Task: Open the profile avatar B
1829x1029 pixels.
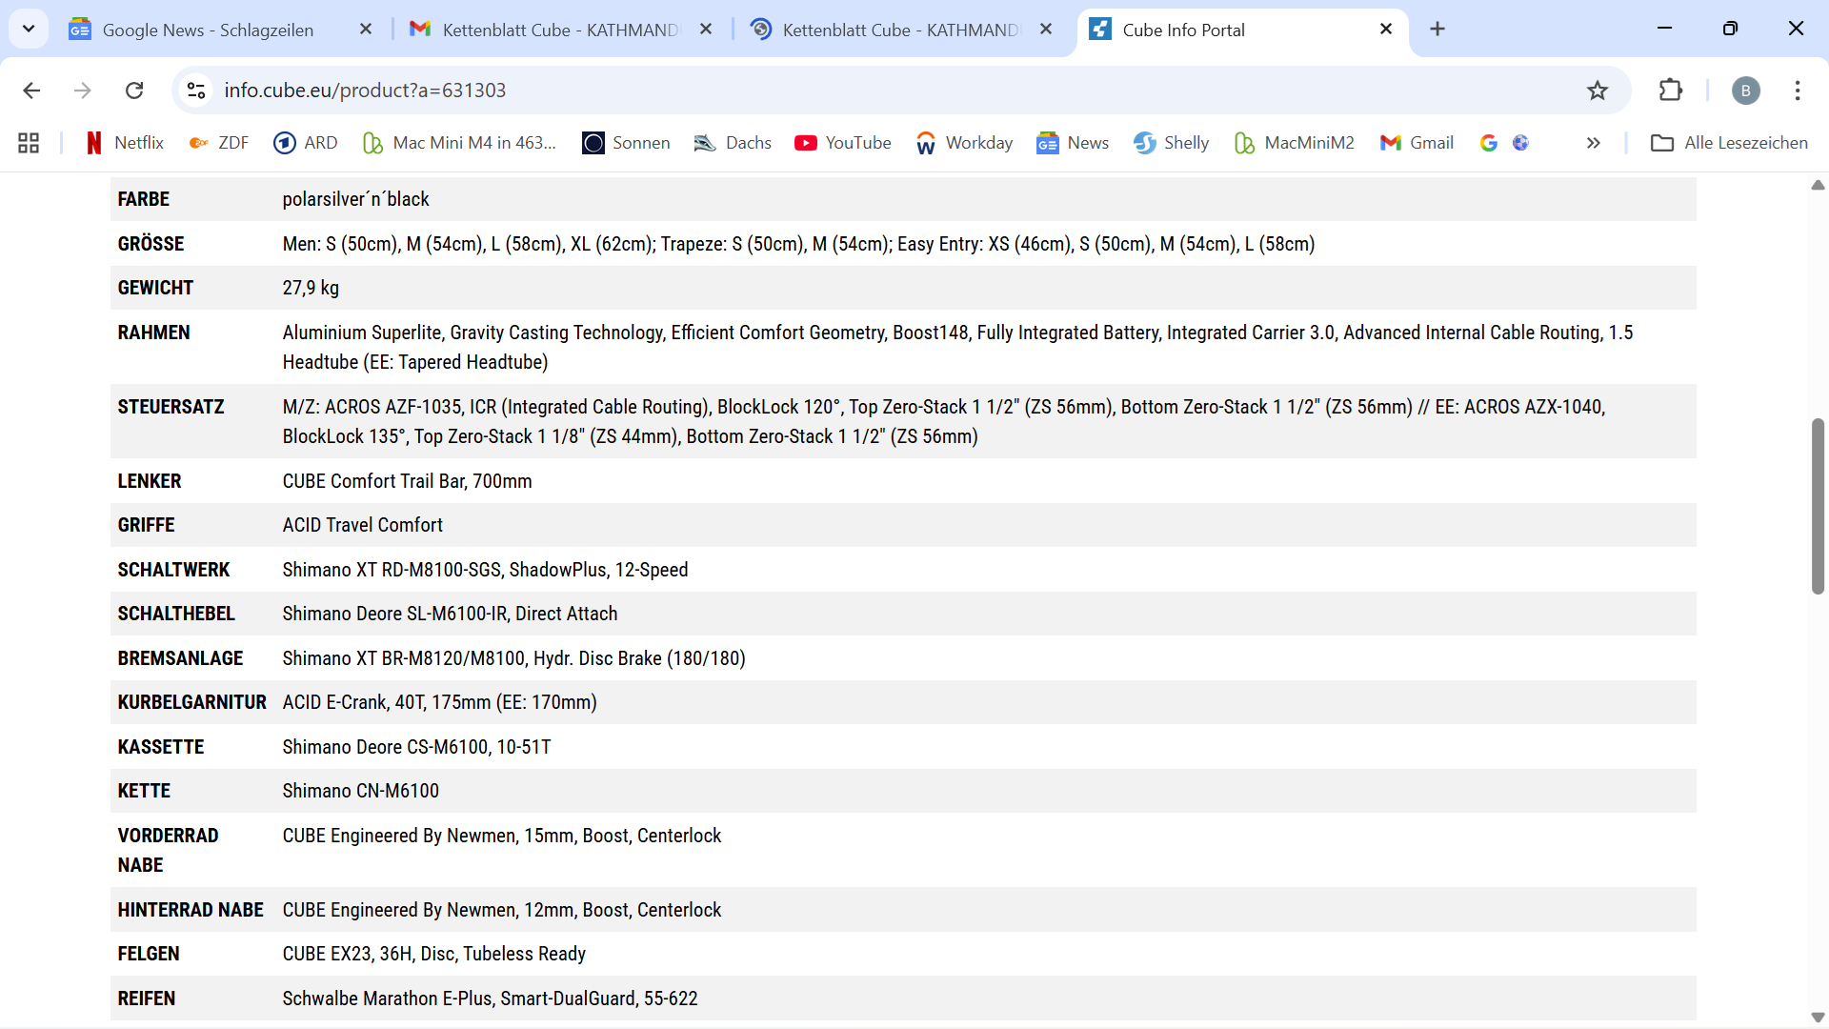Action: point(1745,91)
